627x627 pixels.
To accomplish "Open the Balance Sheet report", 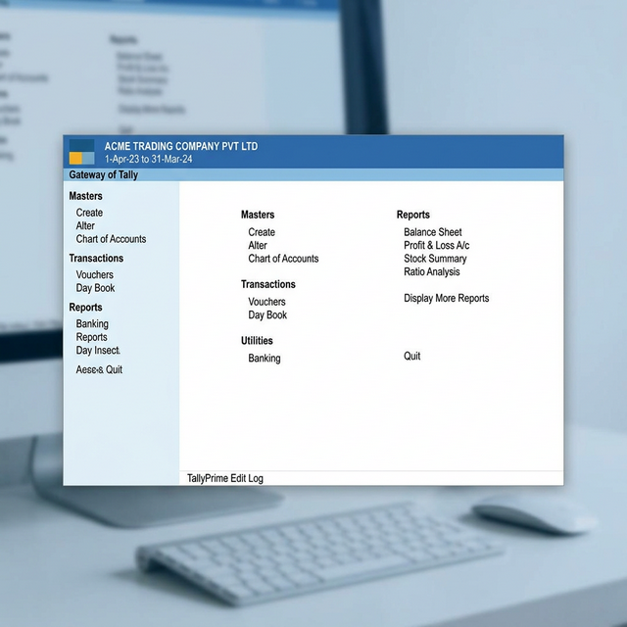I will (x=433, y=232).
